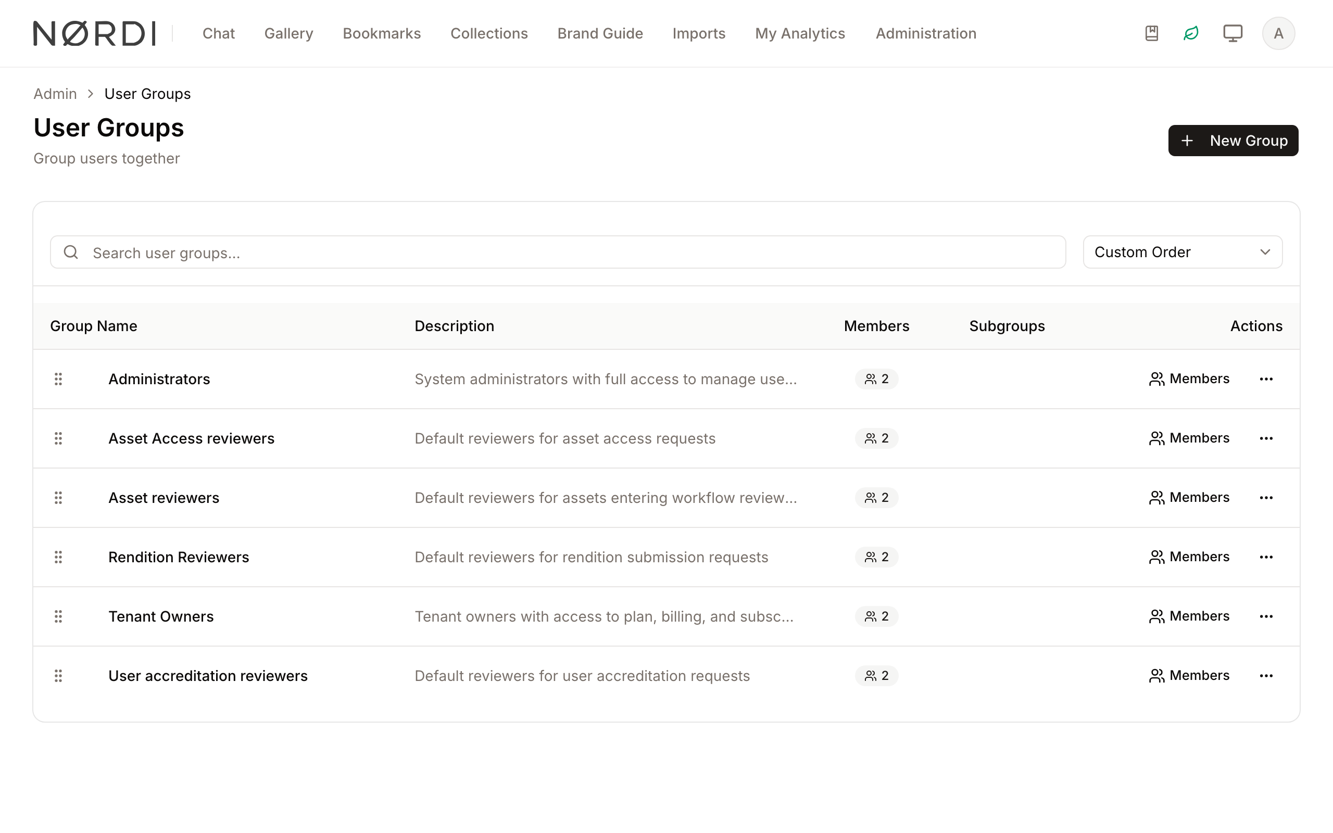Open the Gallery section
1333x833 pixels.
[288, 34]
